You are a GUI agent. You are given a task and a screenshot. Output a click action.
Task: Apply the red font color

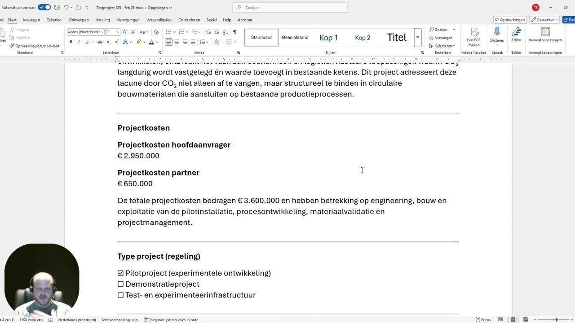click(x=151, y=42)
